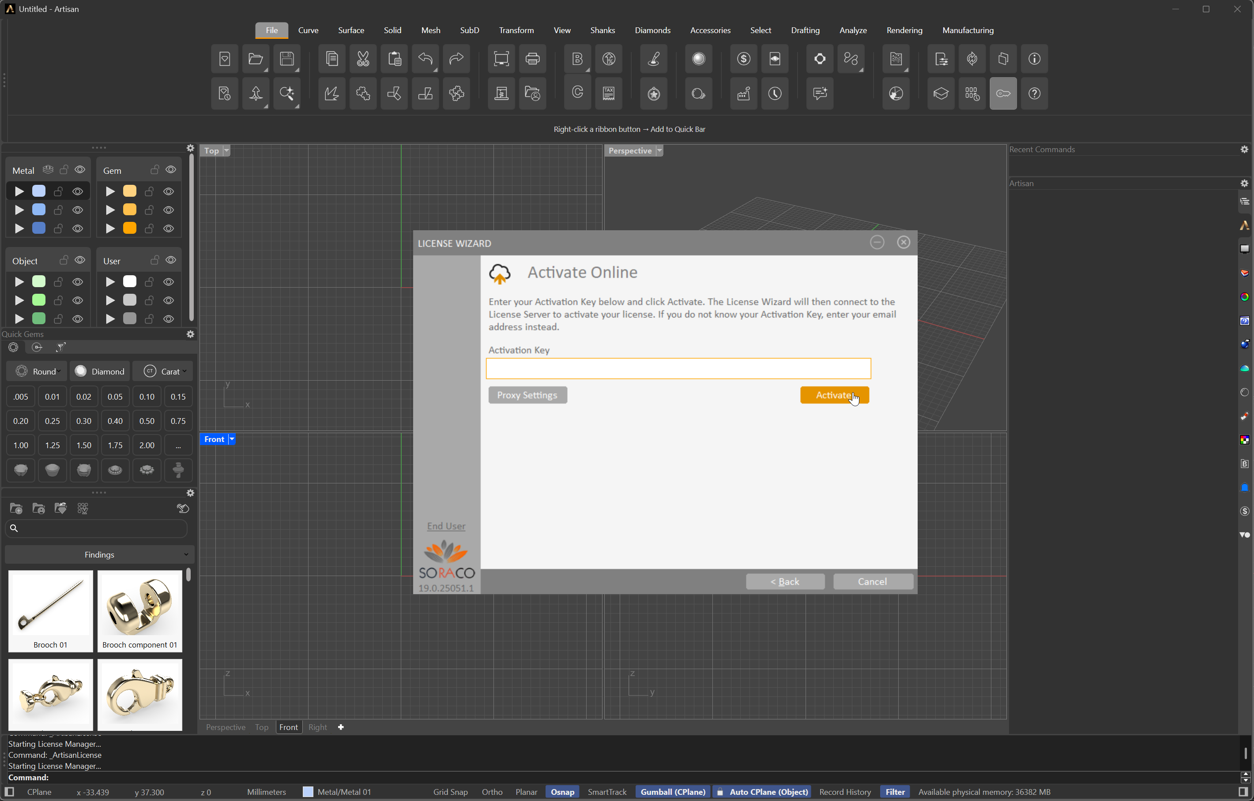The image size is (1254, 801).
Task: Click the magnifier with sparkle search icon
Action: pyautogui.click(x=287, y=94)
